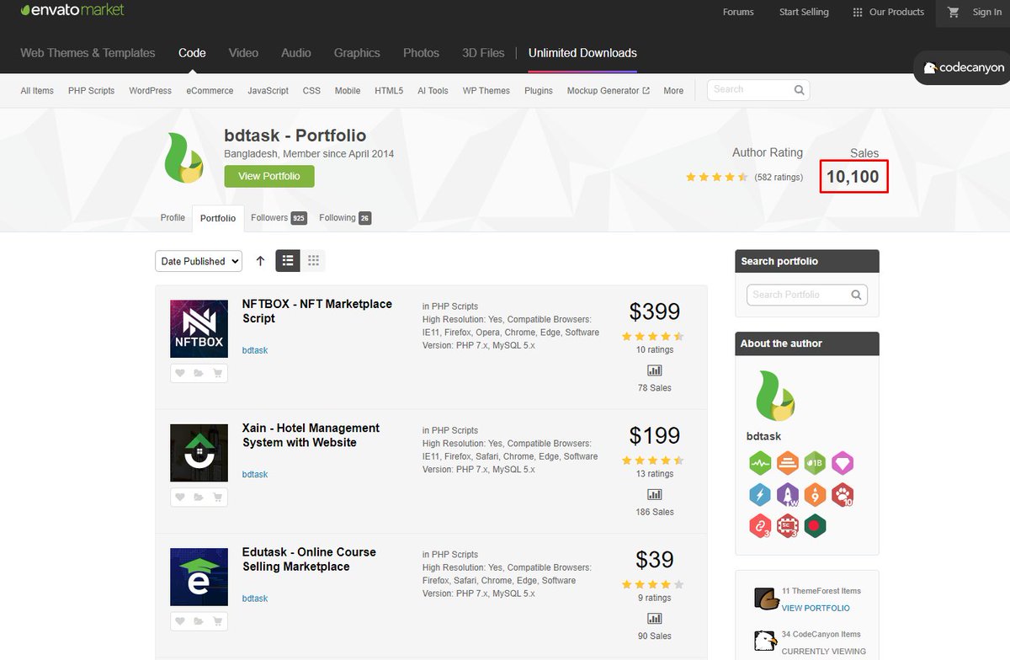
Task: Add Xain to cart icon
Action: click(x=218, y=498)
